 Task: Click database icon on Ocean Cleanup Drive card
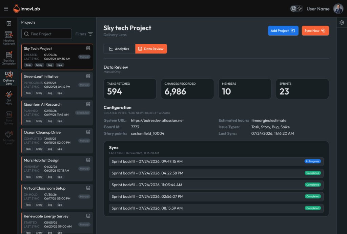click(88, 132)
